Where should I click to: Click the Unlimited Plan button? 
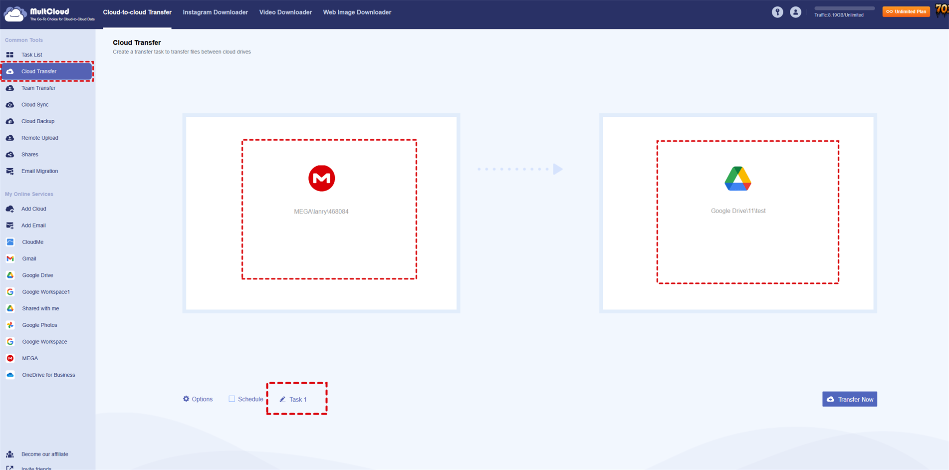[x=906, y=11]
